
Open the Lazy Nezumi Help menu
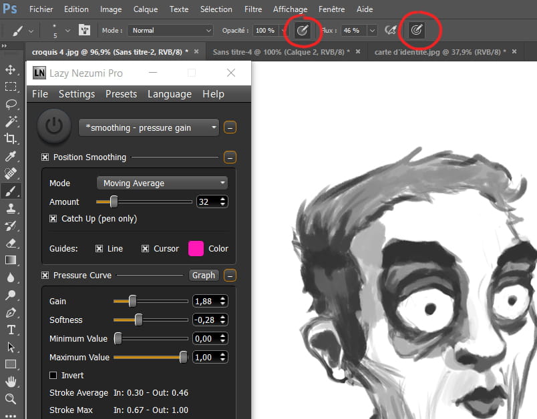pos(213,94)
